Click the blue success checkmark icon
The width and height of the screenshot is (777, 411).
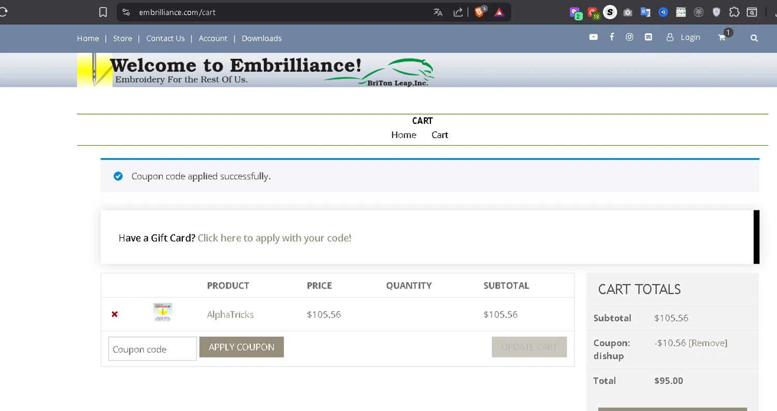pos(118,176)
